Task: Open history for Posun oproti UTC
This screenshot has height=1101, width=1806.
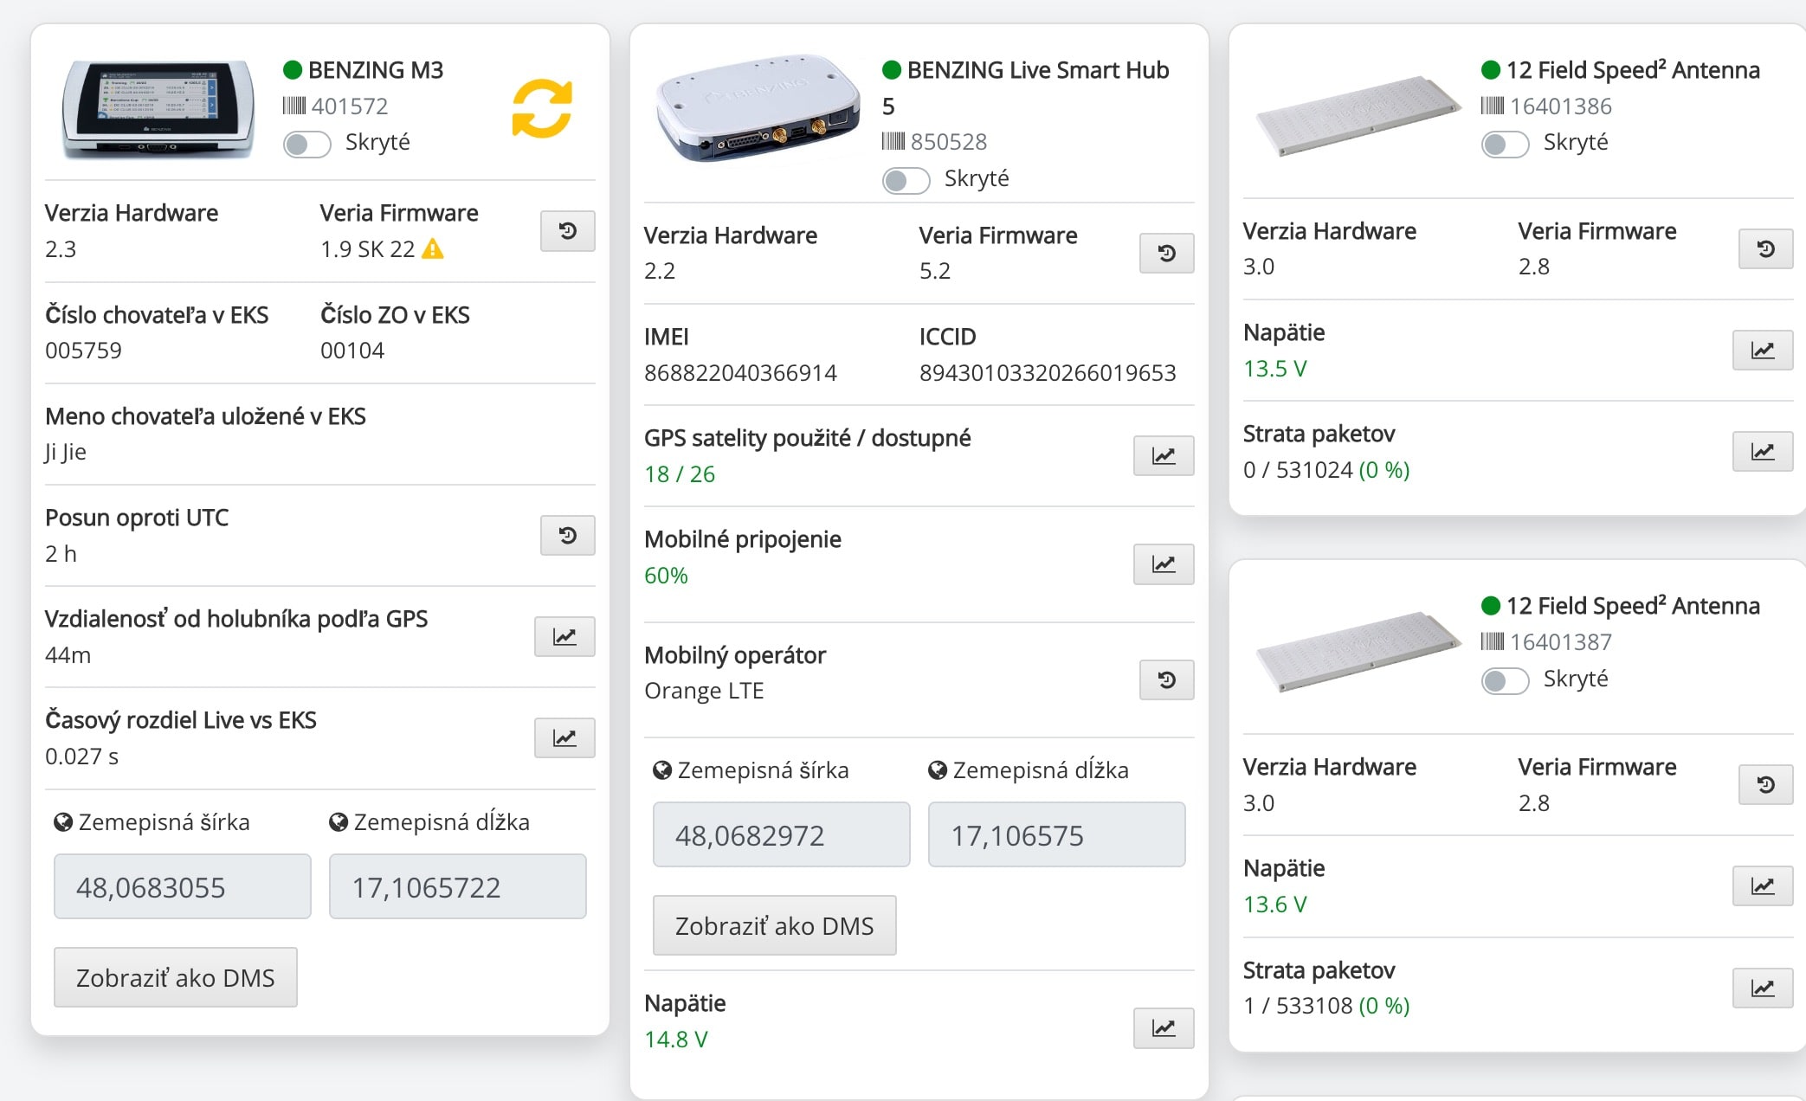Action: pyautogui.click(x=567, y=536)
